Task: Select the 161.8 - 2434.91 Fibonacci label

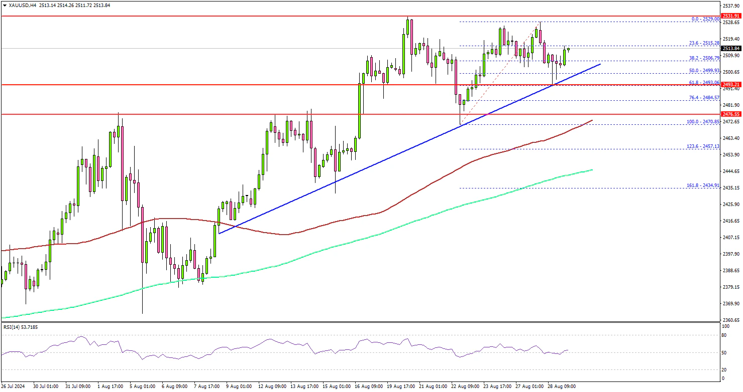Action: click(x=703, y=185)
